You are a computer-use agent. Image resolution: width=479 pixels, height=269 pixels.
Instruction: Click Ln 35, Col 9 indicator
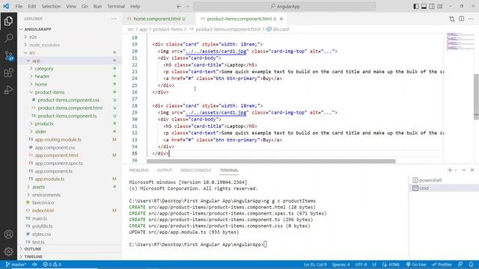[x=315, y=265]
